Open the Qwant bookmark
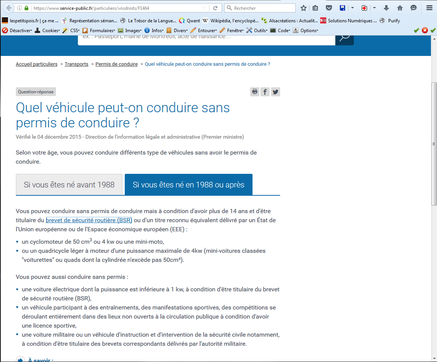Image resolution: width=437 pixels, height=362 pixels. click(x=189, y=20)
